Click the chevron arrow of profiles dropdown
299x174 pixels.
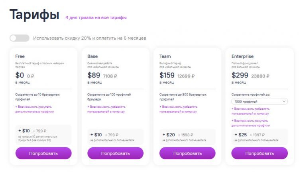pos(284,101)
